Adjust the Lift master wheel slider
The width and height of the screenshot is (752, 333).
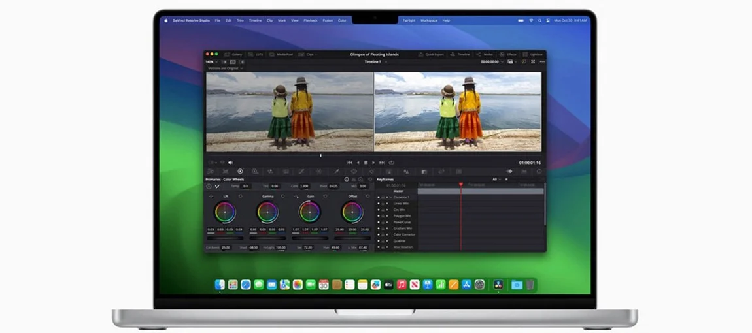(x=225, y=238)
